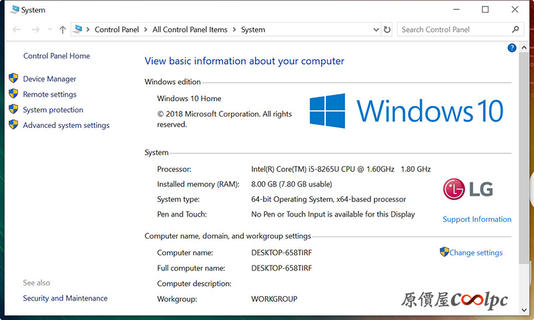The image size is (534, 320).
Task: Select All Control Panel Items breadcrumb
Action: (190, 29)
